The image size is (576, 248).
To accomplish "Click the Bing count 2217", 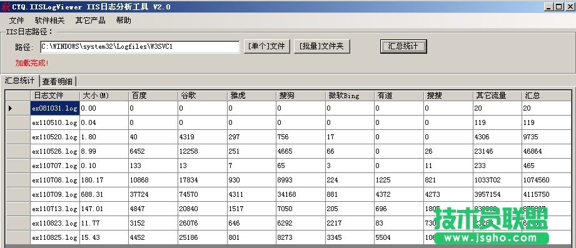I will point(350,223).
